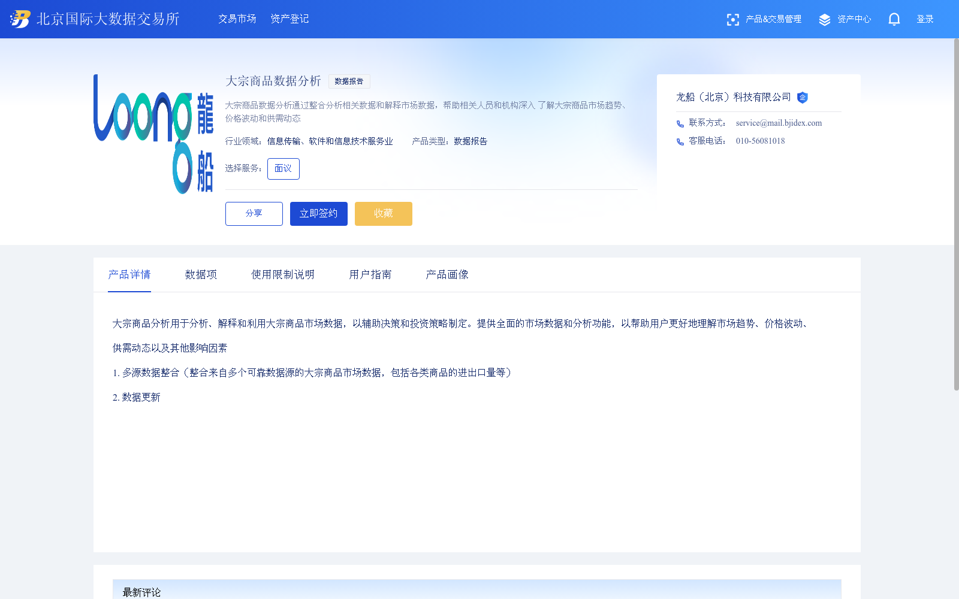Image resolution: width=959 pixels, height=599 pixels.
Task: Click the 信息传输、软件和信息技术服务业 industry text
Action: coord(330,141)
